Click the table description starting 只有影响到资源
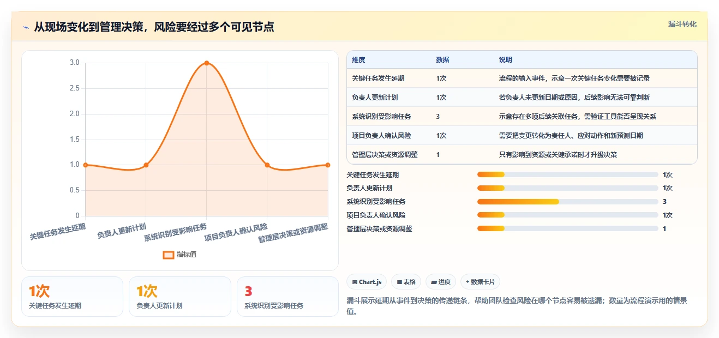This screenshot has height=338, width=719. pyautogui.click(x=558, y=155)
